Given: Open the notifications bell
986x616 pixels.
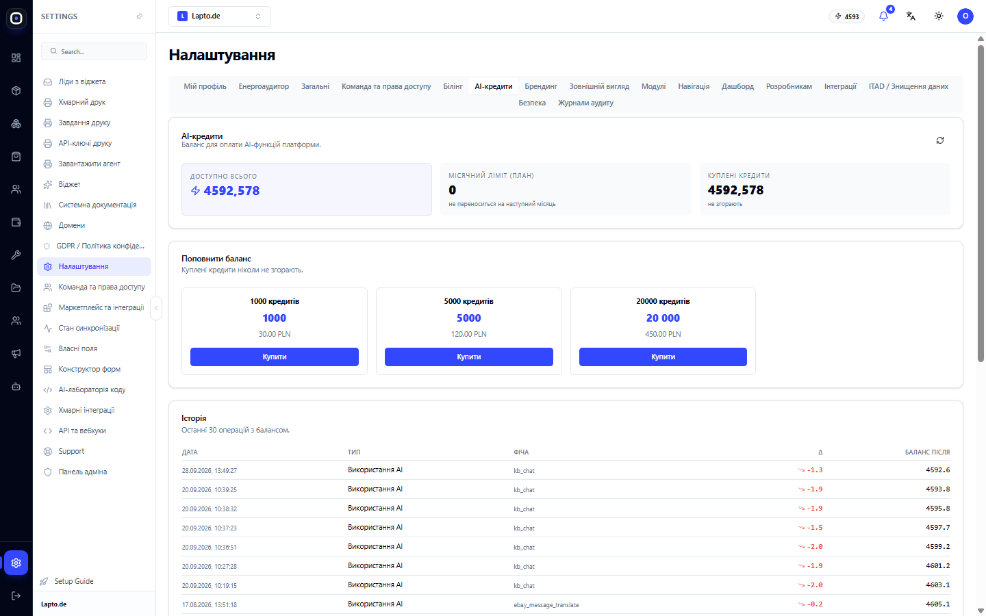Looking at the screenshot, I should tap(883, 16).
